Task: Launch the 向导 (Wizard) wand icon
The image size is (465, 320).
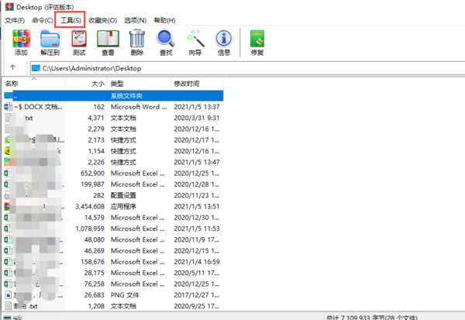Action: coord(195,42)
